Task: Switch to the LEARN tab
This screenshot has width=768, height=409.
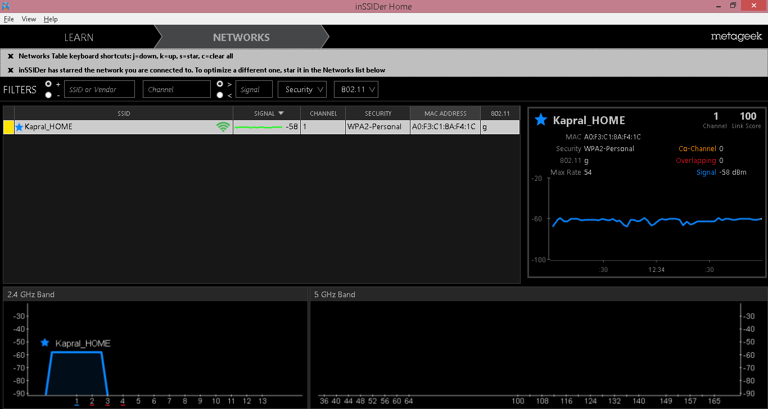Action: coord(79,38)
